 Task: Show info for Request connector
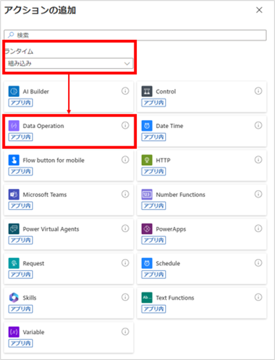[x=125, y=263]
